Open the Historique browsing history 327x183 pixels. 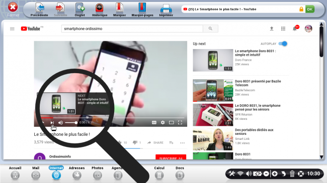(100, 10)
